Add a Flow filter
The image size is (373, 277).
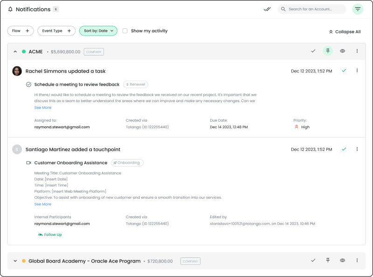(x=21, y=31)
